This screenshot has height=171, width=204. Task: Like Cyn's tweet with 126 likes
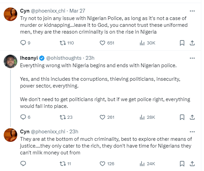[x=103, y=164]
